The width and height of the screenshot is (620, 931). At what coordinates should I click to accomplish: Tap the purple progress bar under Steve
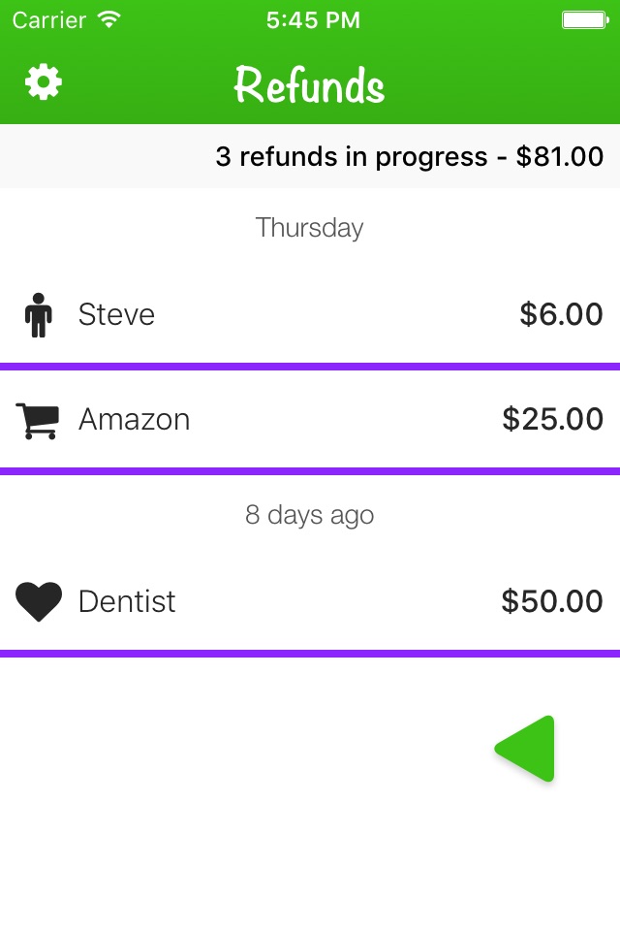[310, 367]
